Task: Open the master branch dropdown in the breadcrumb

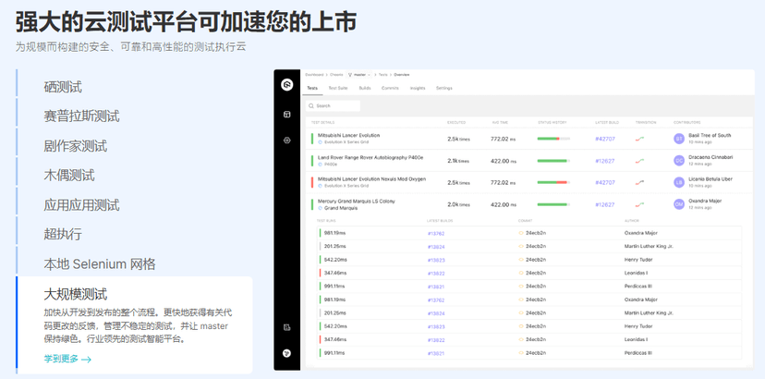Action: pos(359,75)
